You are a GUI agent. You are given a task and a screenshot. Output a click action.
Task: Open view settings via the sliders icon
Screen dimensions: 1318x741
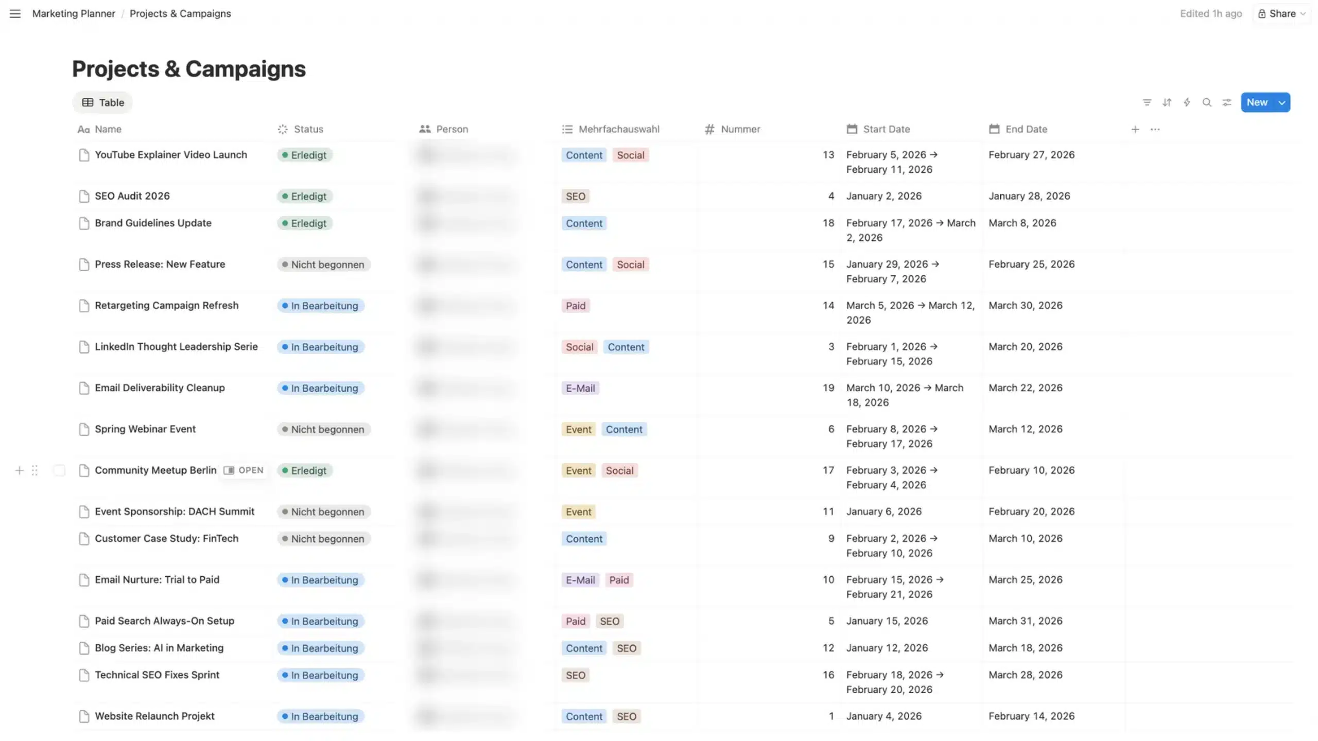coord(1227,102)
